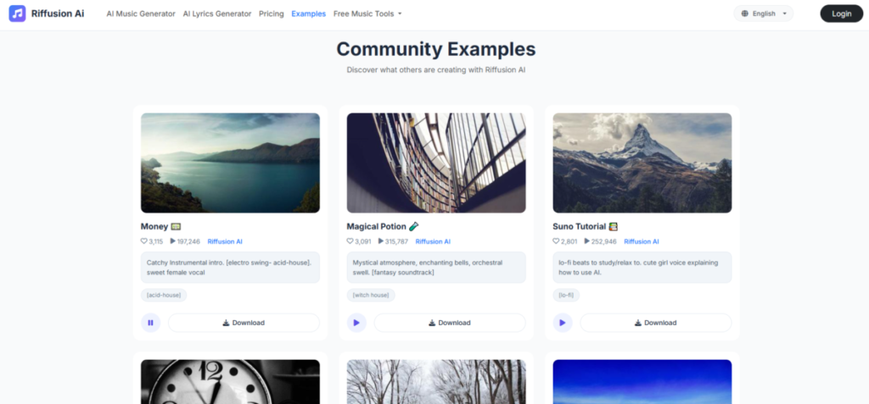
Task: Pause the Money track
Action: tap(150, 323)
